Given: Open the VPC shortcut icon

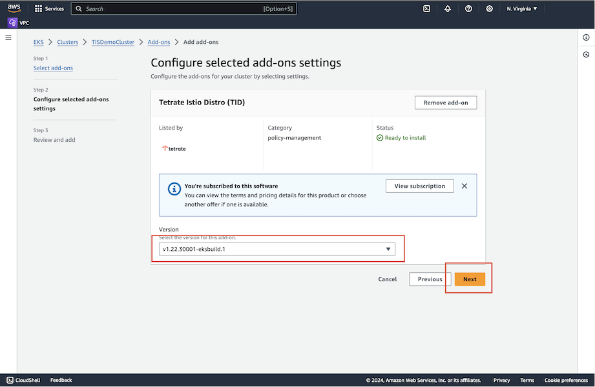Looking at the screenshot, I should (x=12, y=23).
